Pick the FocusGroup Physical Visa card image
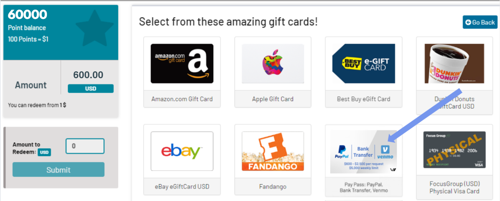Screen dimensions: 500x201 click(454, 150)
